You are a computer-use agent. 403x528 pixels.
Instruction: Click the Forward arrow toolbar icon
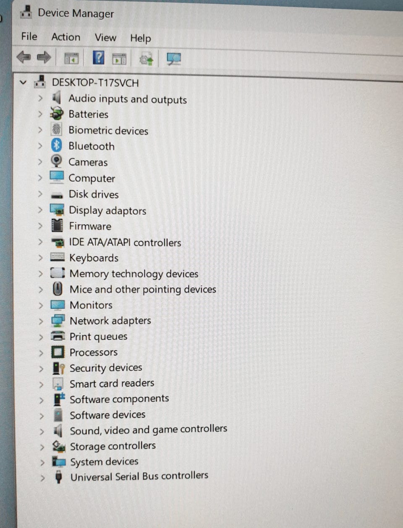pos(44,57)
